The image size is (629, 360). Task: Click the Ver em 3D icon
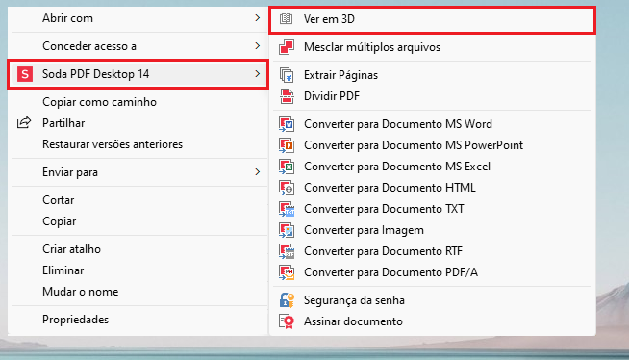[x=286, y=18]
